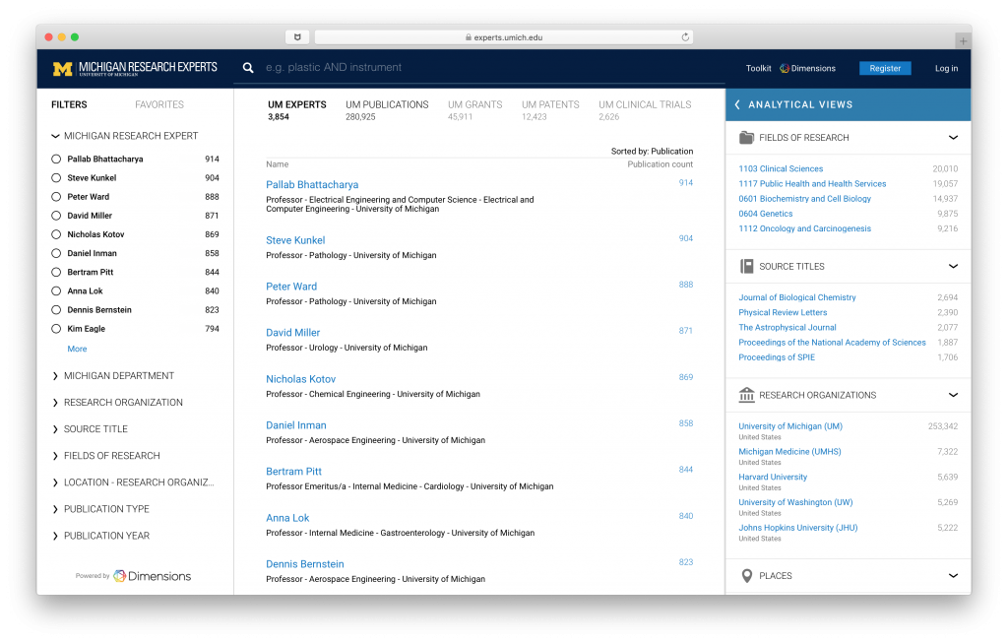This screenshot has height=643, width=1008.
Task: Switch to the UM Publications tab
Action: [387, 110]
